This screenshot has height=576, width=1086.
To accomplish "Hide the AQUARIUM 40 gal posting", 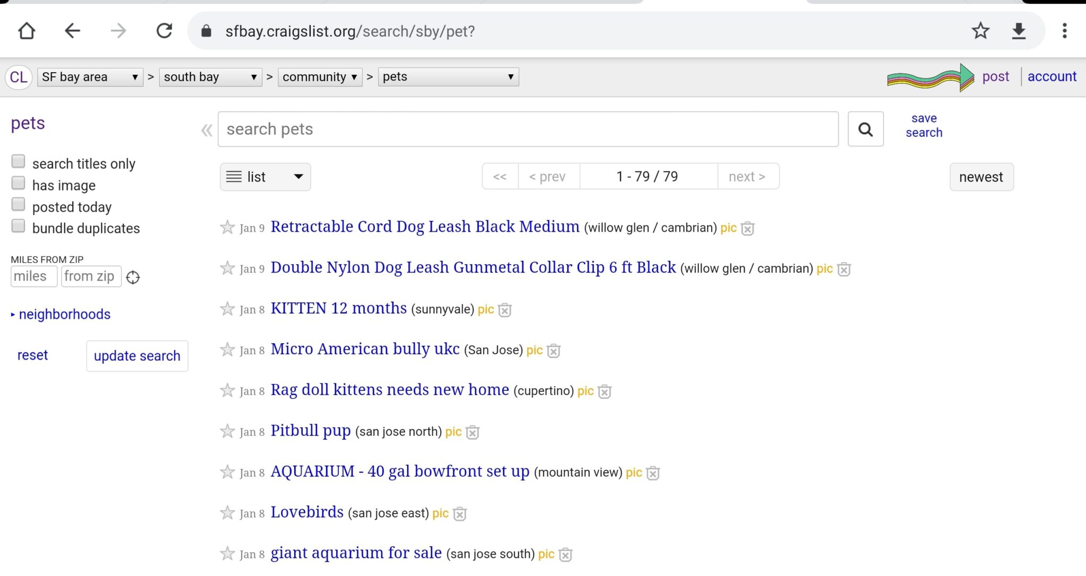I will [653, 473].
